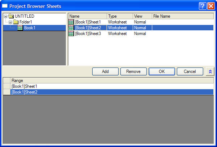Click the File Name column header

click(182, 16)
